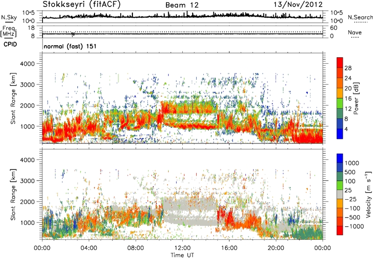Click the 08:00 time tick label
Viewport: 373px width, 258px height.
click(136, 248)
